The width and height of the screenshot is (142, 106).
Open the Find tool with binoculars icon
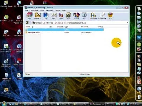click(x=68, y=16)
